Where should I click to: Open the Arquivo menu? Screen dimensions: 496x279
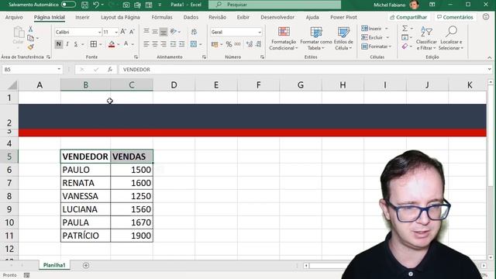point(14,17)
